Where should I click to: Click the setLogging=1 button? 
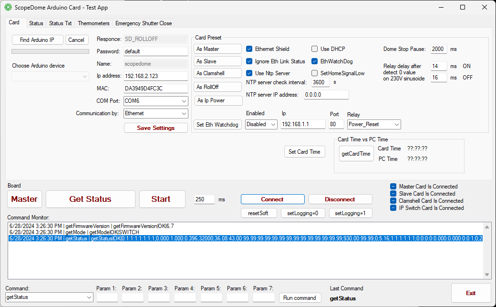351,213
